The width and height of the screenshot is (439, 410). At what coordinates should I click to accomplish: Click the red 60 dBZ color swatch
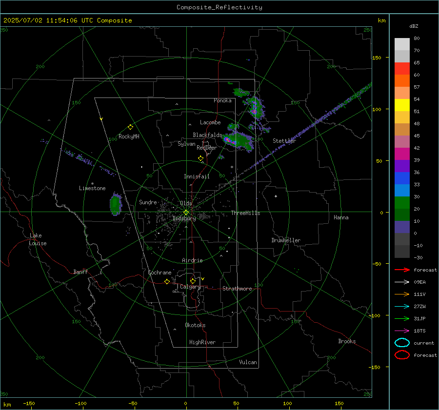tap(402, 69)
